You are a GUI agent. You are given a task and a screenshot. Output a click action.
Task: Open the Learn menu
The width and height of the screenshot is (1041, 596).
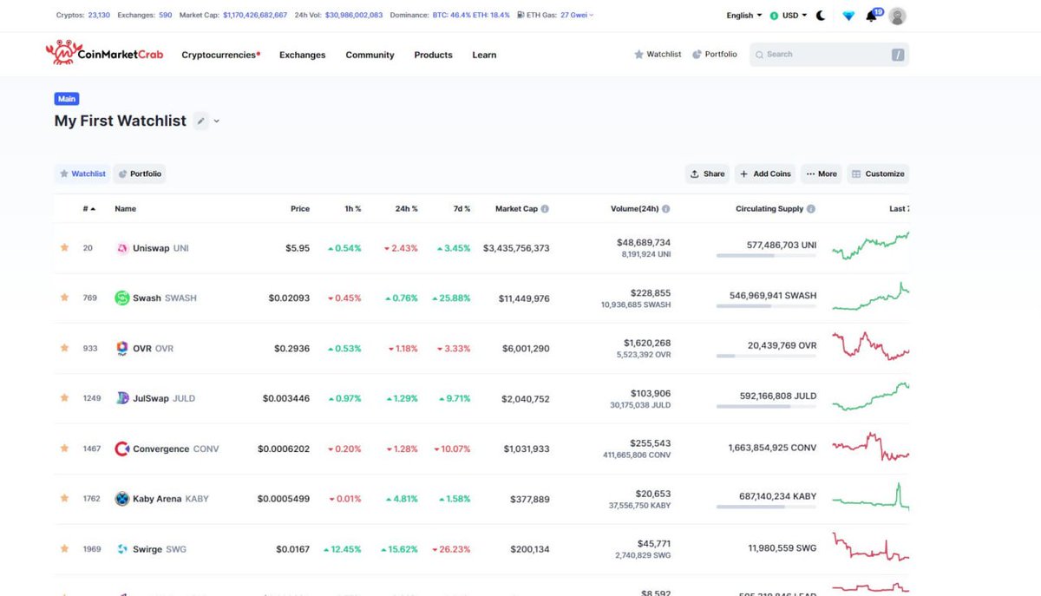coord(484,55)
